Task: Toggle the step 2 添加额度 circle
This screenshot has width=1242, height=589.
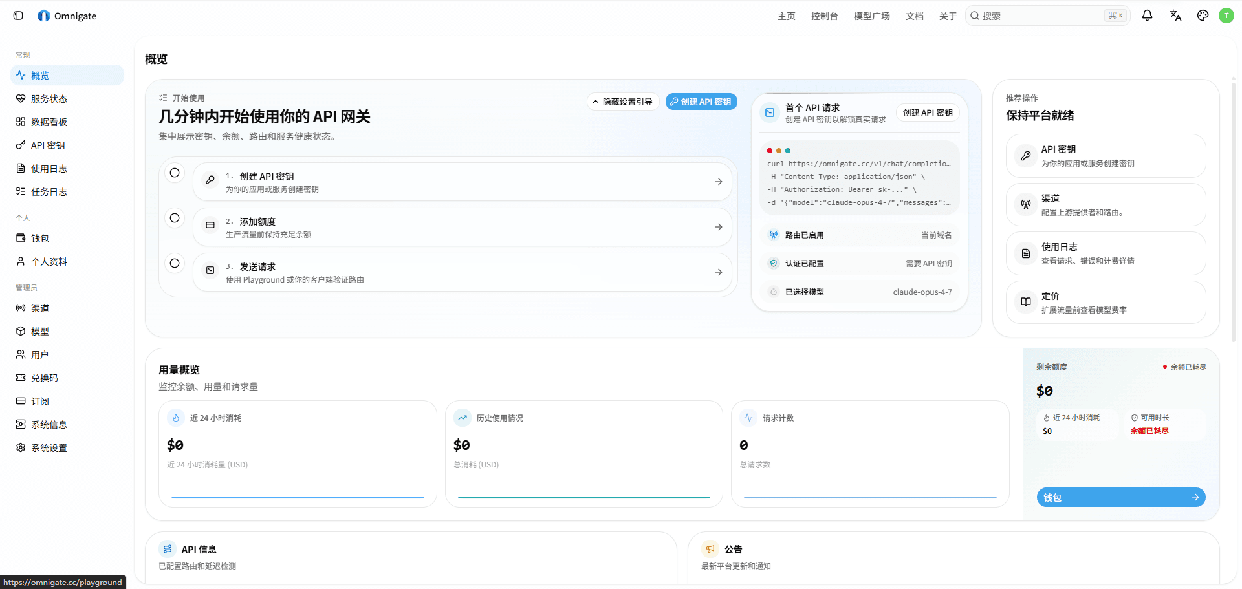Action: (175, 218)
